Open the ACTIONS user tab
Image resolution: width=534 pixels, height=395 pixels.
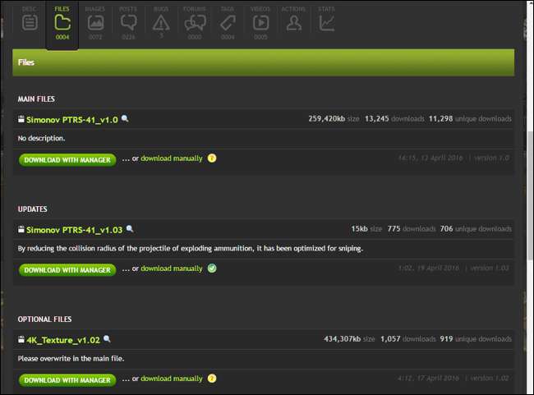point(293,23)
